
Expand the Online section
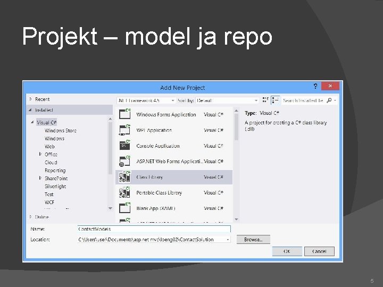coord(30,216)
